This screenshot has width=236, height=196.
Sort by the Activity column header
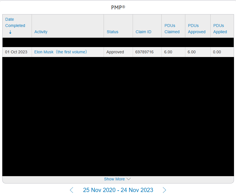coord(41,32)
